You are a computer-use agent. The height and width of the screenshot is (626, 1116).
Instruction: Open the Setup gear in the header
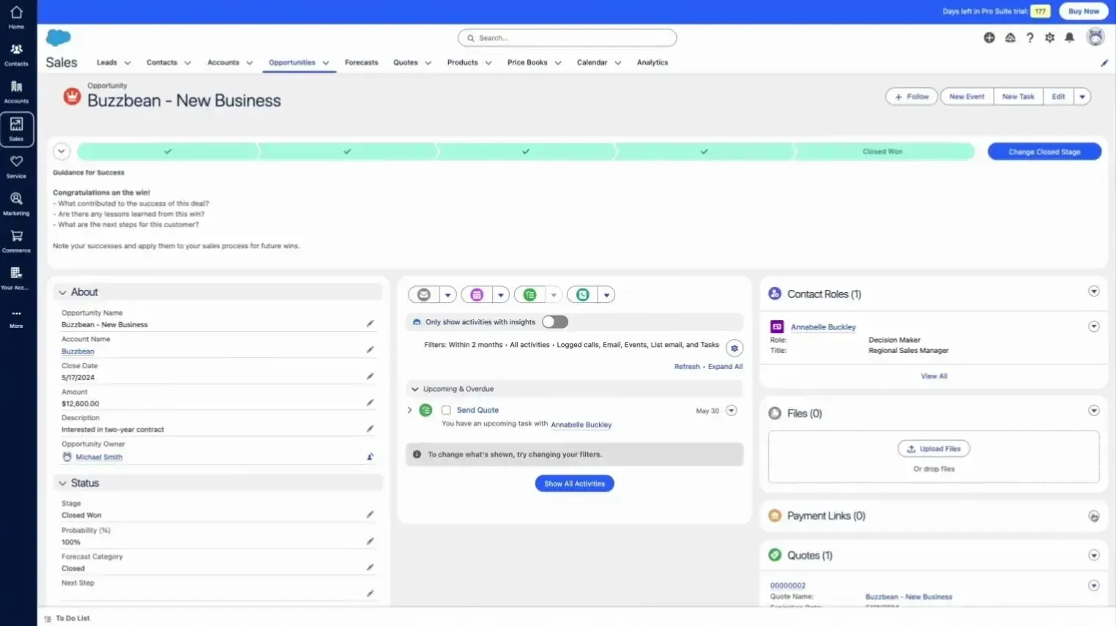(1049, 37)
